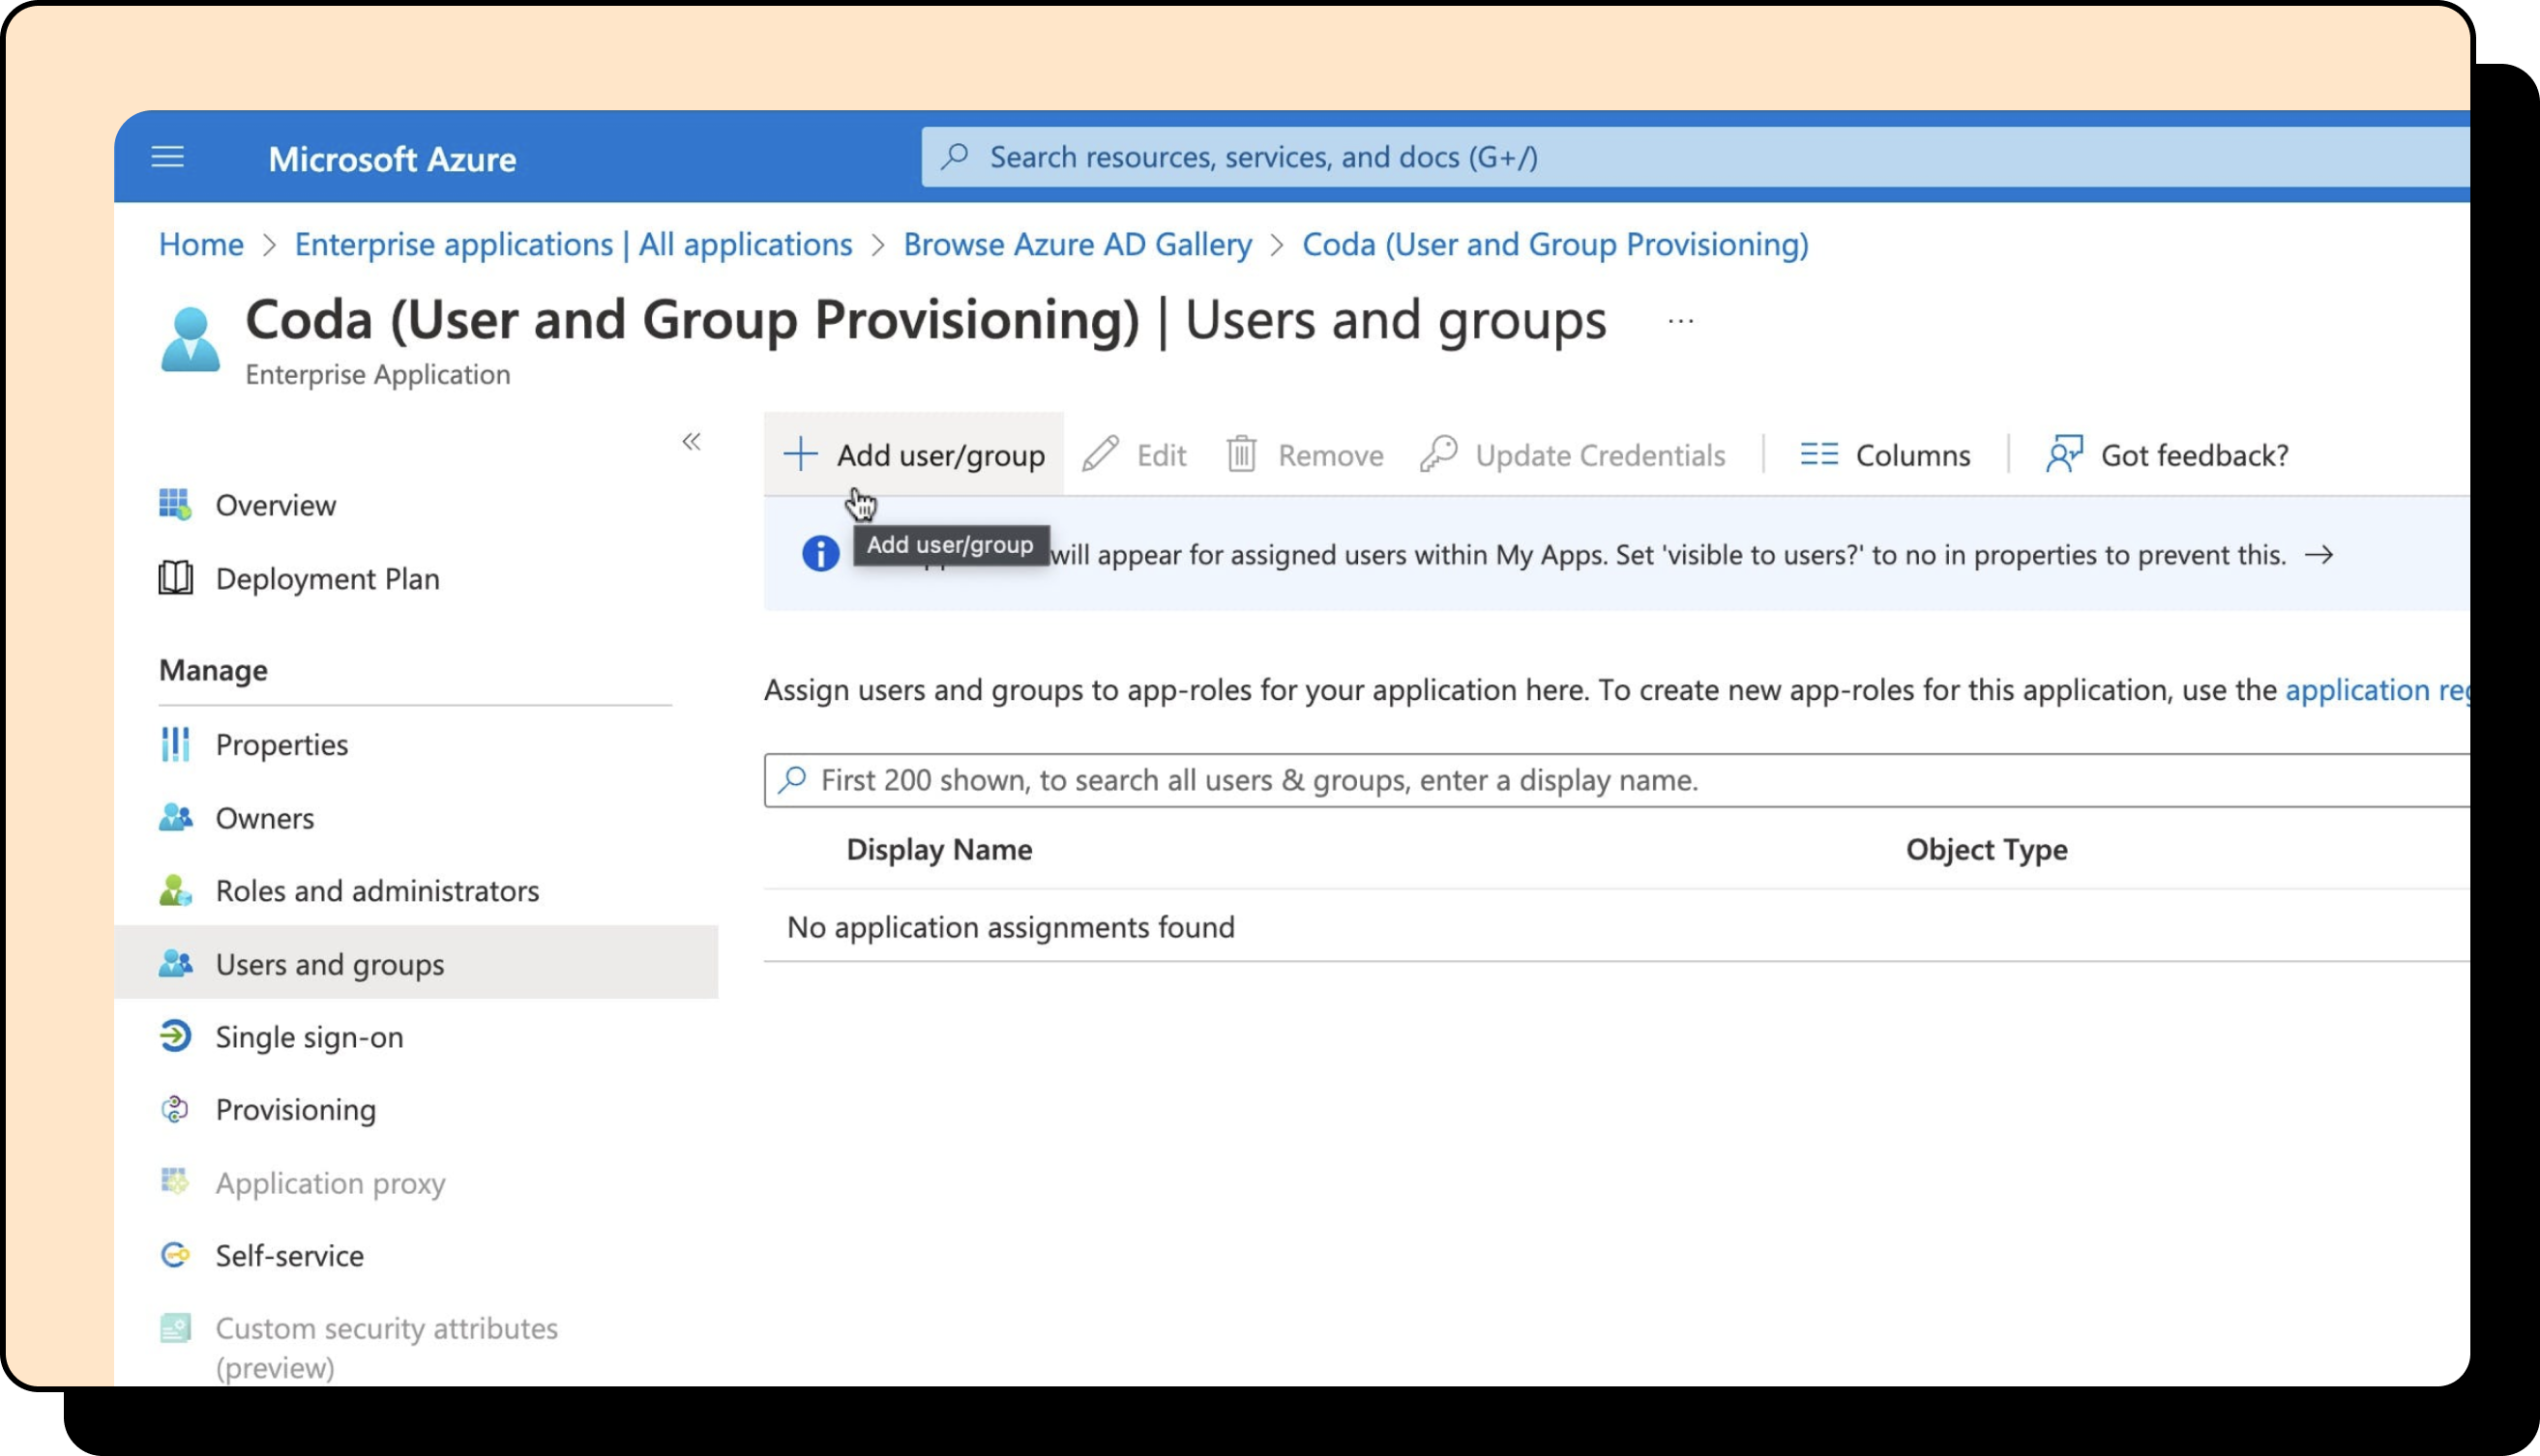Image resolution: width=2540 pixels, height=1456 pixels.
Task: Click the Columns list icon
Action: pyautogui.click(x=1818, y=455)
